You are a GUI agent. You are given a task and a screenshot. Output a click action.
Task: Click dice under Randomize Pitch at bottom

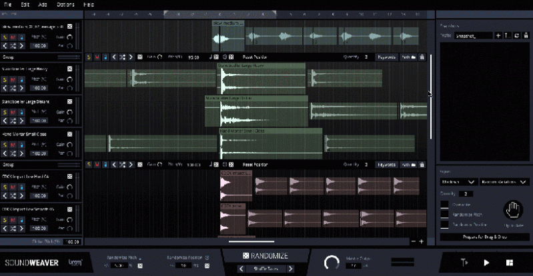click(x=139, y=266)
